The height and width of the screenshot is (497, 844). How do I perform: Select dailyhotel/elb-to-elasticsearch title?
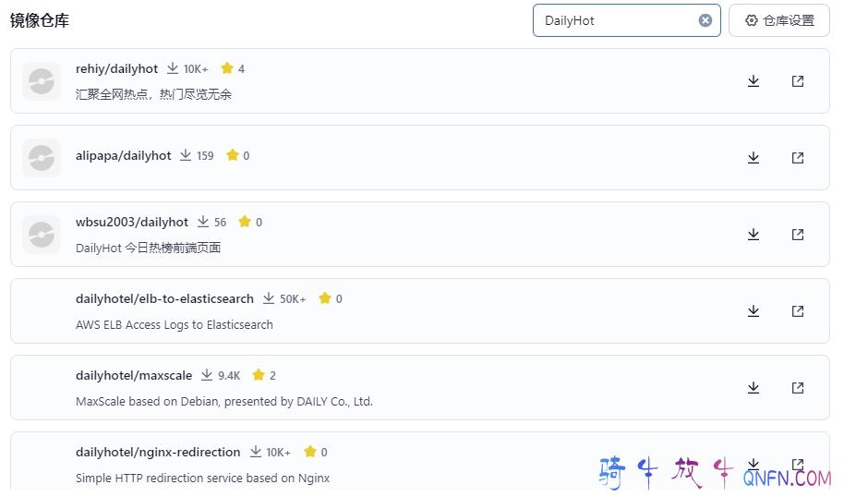(x=164, y=298)
